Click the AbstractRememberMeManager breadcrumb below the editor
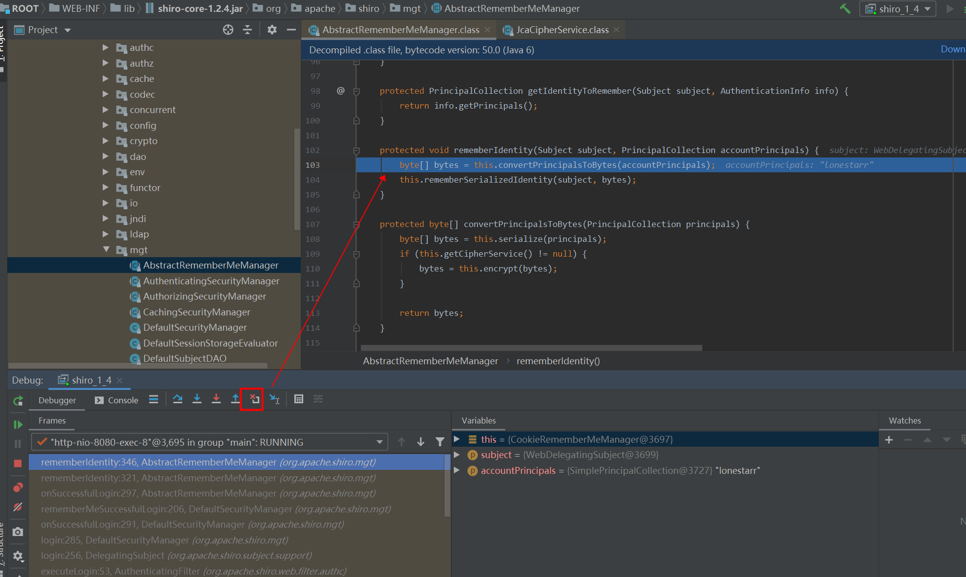The height and width of the screenshot is (577, 966). tap(430, 361)
